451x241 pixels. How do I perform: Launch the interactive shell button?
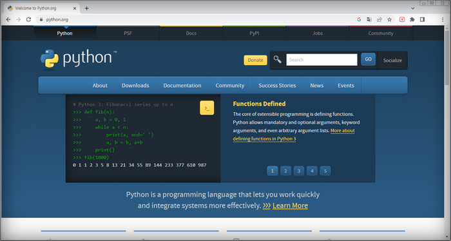pos(207,108)
